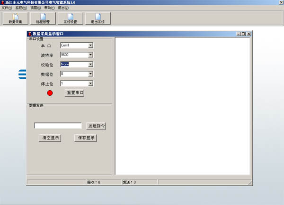The image size is (284, 205).
Task: Click the main application title bar icon
Action: 2,2
